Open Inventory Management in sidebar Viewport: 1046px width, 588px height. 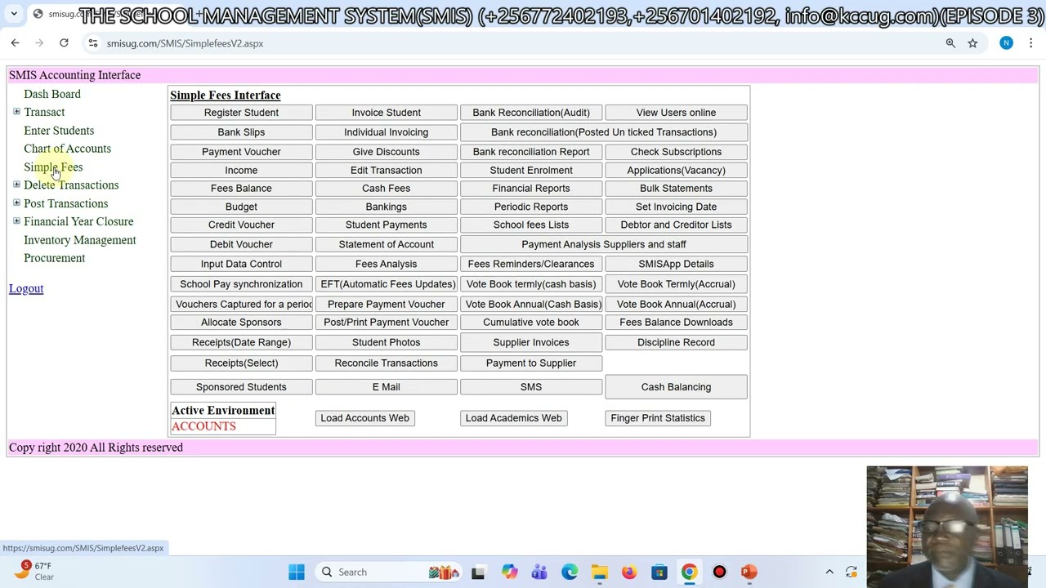click(80, 240)
